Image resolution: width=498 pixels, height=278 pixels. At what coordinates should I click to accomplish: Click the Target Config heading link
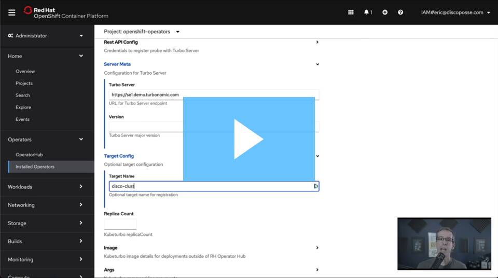(119, 156)
